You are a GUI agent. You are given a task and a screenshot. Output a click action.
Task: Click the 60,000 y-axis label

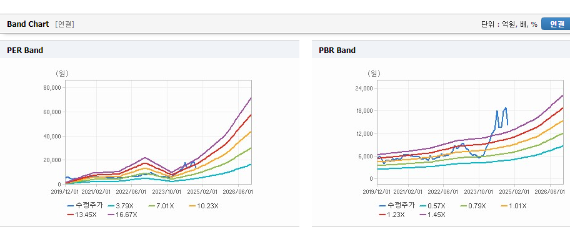pyautogui.click(x=53, y=112)
